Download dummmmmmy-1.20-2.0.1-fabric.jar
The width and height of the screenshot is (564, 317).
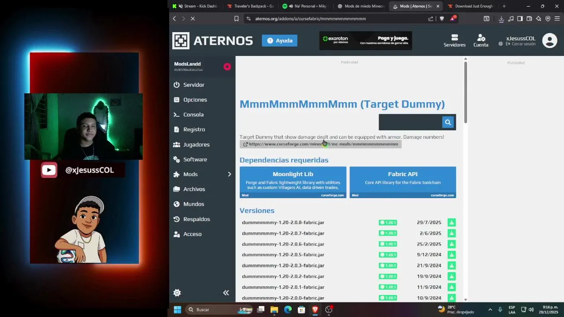click(451, 287)
